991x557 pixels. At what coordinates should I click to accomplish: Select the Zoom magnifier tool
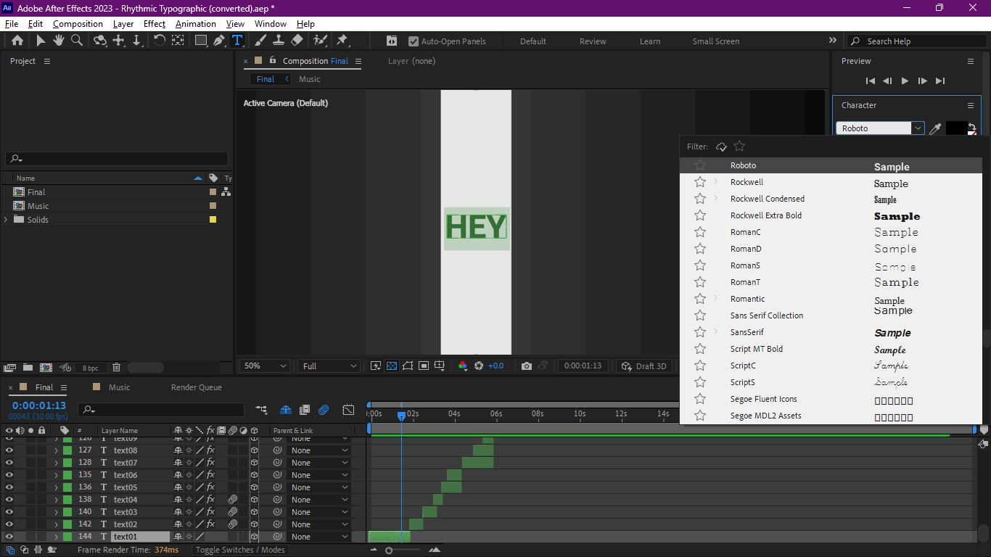(77, 41)
